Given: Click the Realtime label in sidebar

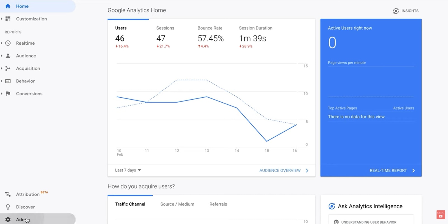Looking at the screenshot, I should [x=25, y=43].
